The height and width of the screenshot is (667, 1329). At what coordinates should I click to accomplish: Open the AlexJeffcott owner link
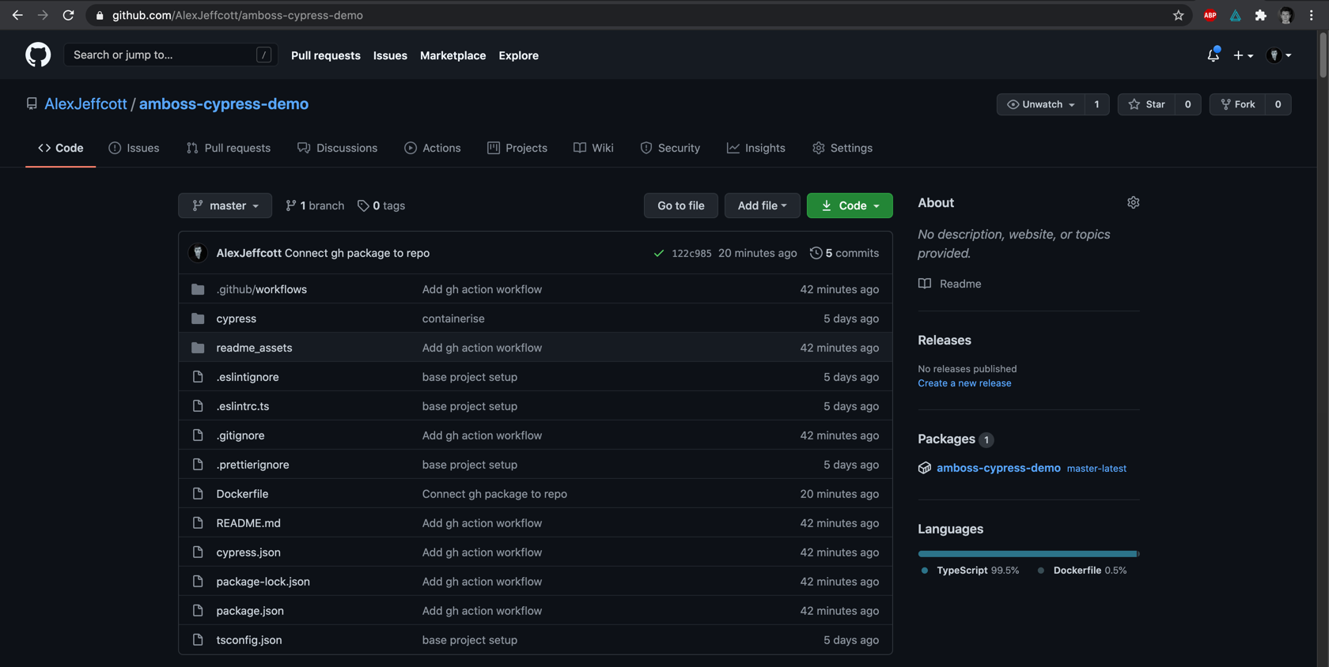[x=85, y=104]
